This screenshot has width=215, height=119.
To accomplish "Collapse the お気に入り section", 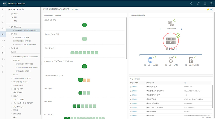I will pos(9,27).
